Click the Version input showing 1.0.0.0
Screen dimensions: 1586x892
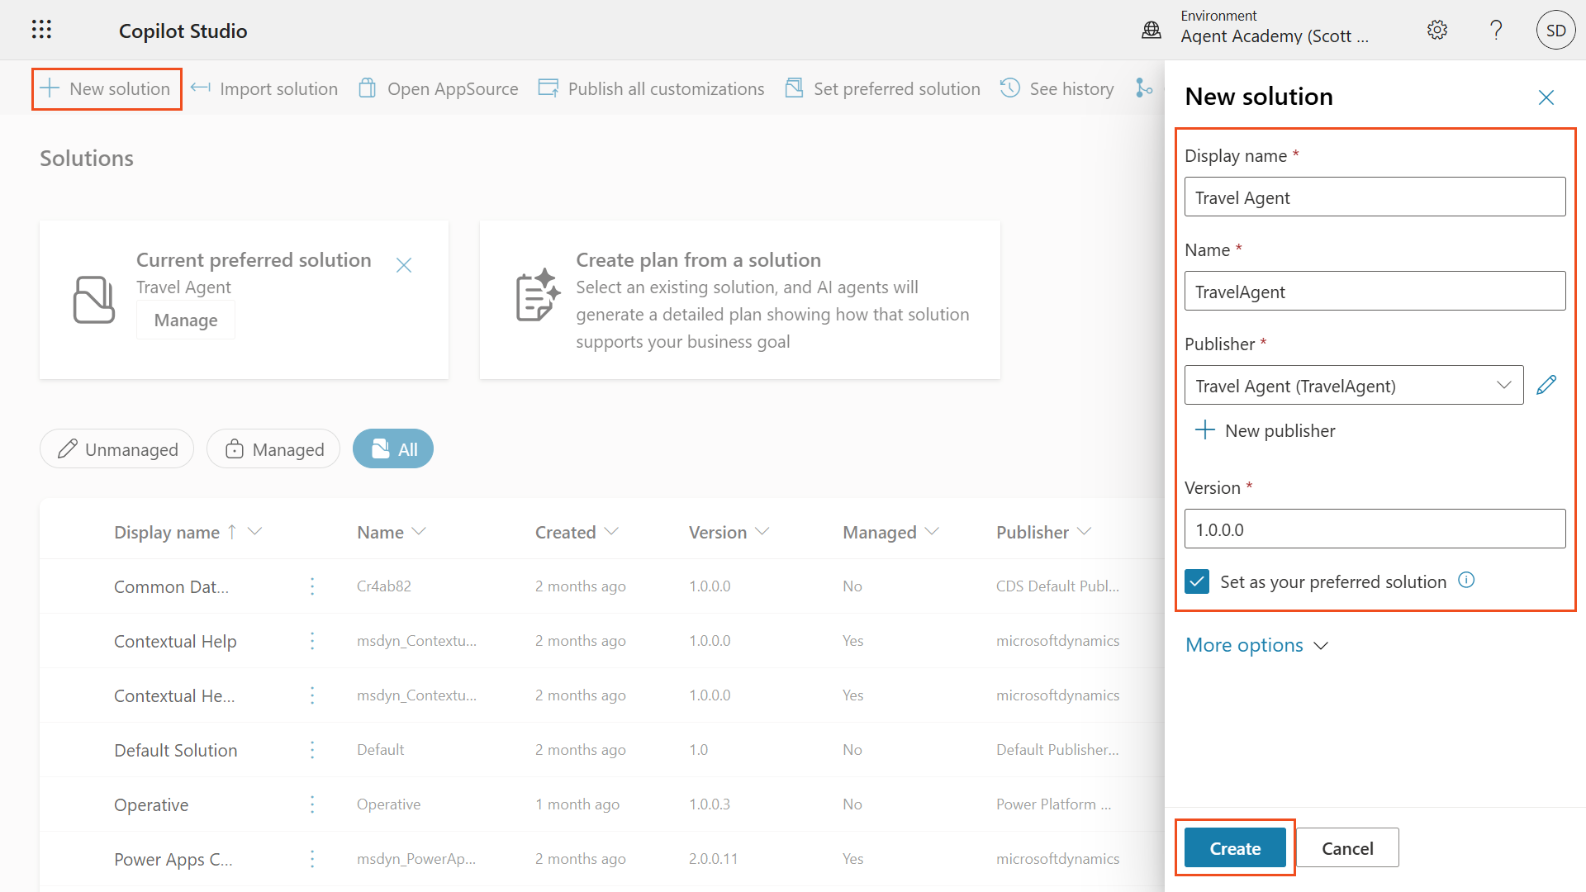click(x=1374, y=529)
